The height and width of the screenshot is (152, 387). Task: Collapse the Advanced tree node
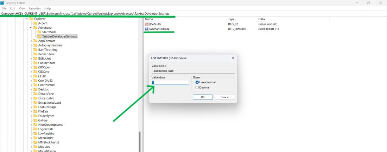31,28
